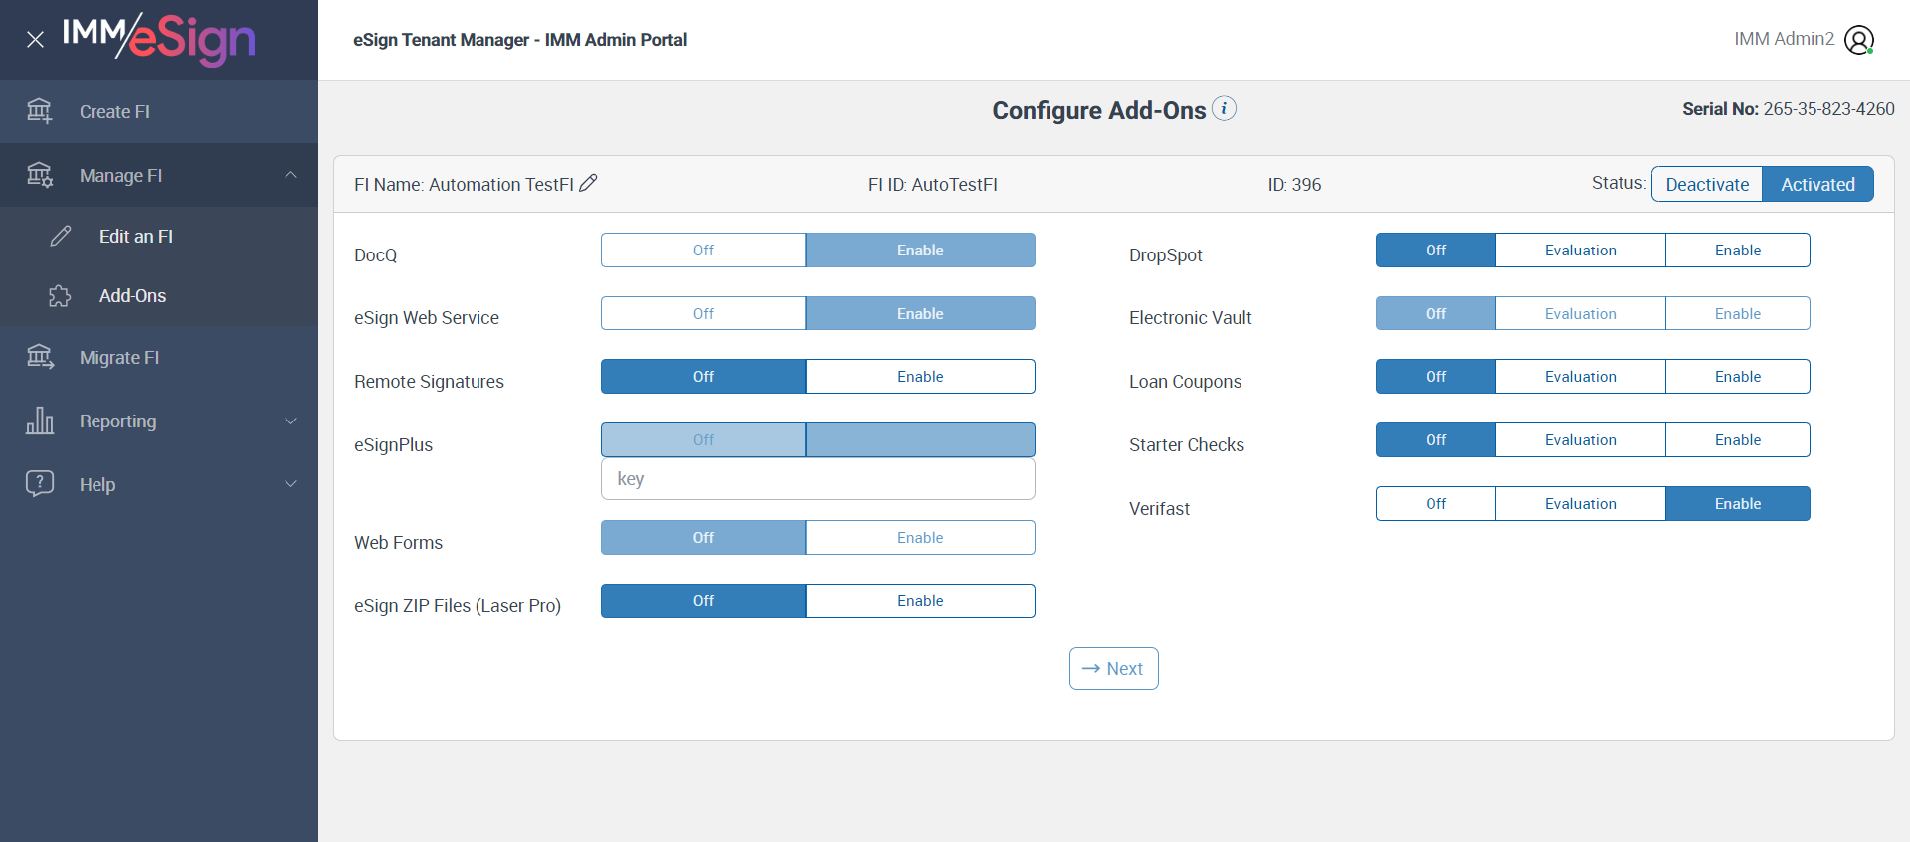
Task: Click the Create FI bank icon
Action: [x=40, y=111]
